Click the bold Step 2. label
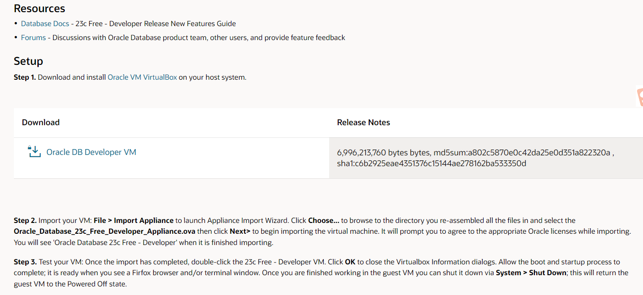643x295 pixels. coord(25,220)
